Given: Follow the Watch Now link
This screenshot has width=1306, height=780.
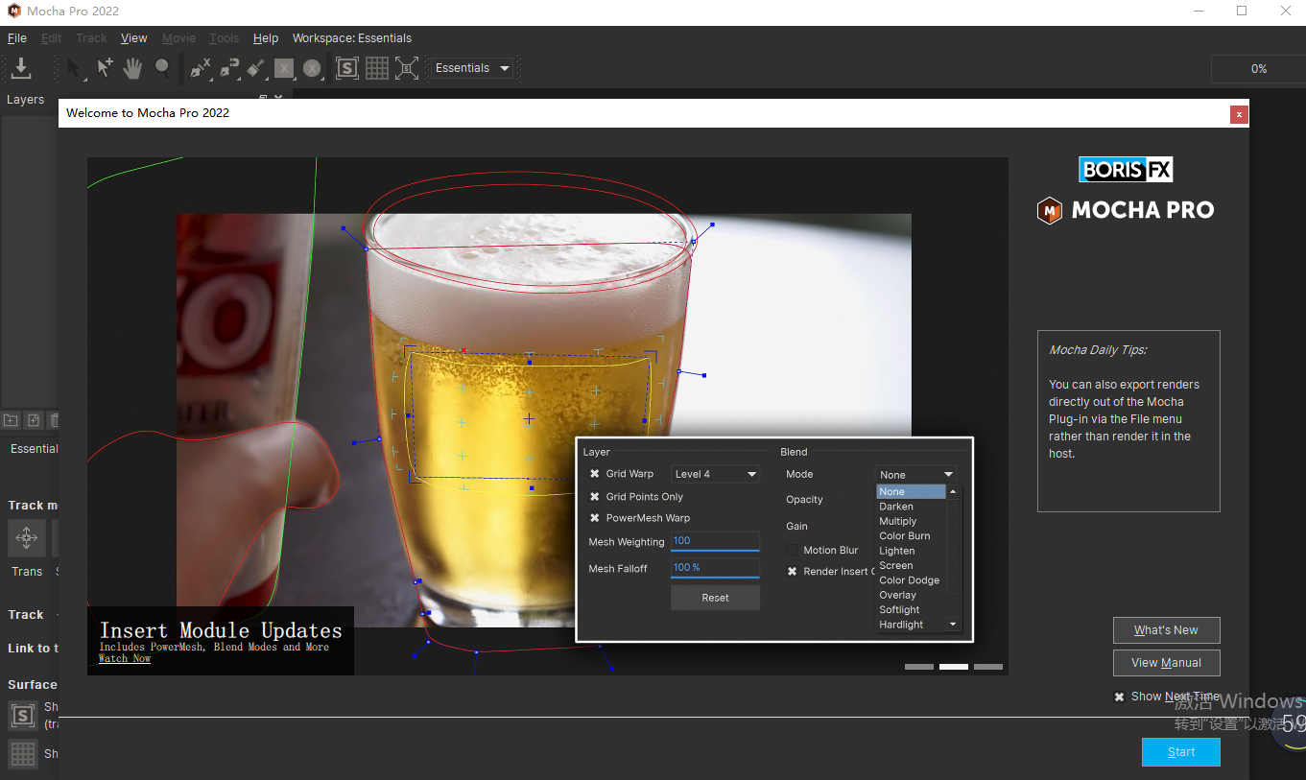Looking at the screenshot, I should [x=125, y=658].
